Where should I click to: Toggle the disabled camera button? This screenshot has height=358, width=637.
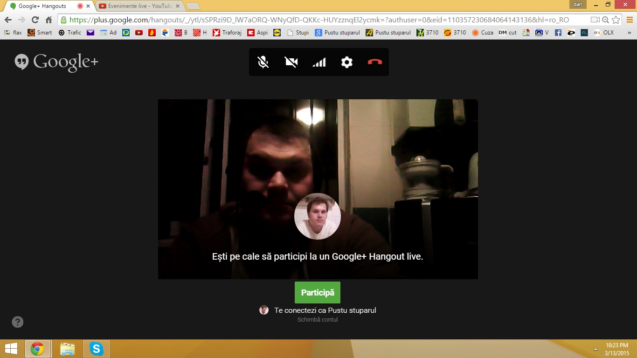coord(291,62)
